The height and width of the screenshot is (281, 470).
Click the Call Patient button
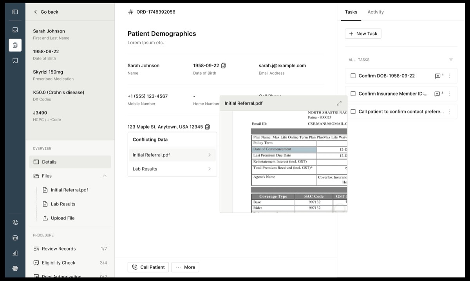coord(148,267)
